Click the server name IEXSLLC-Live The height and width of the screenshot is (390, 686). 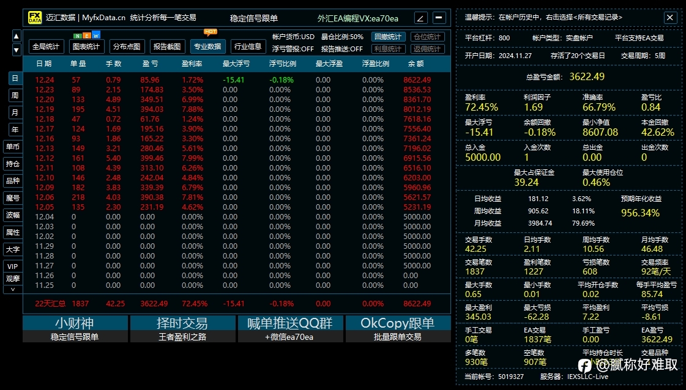[x=587, y=377]
